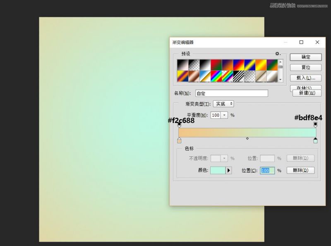Open the mint color stop swatch

[218, 170]
